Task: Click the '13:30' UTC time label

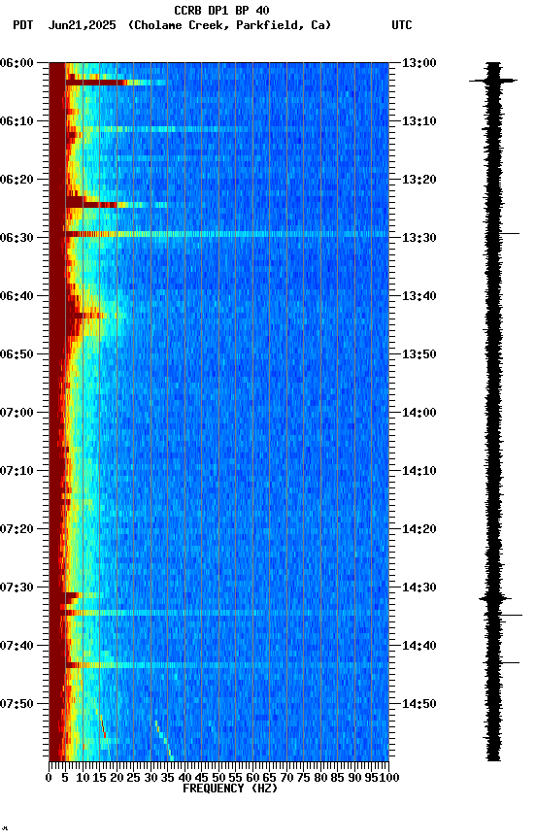Action: click(419, 238)
